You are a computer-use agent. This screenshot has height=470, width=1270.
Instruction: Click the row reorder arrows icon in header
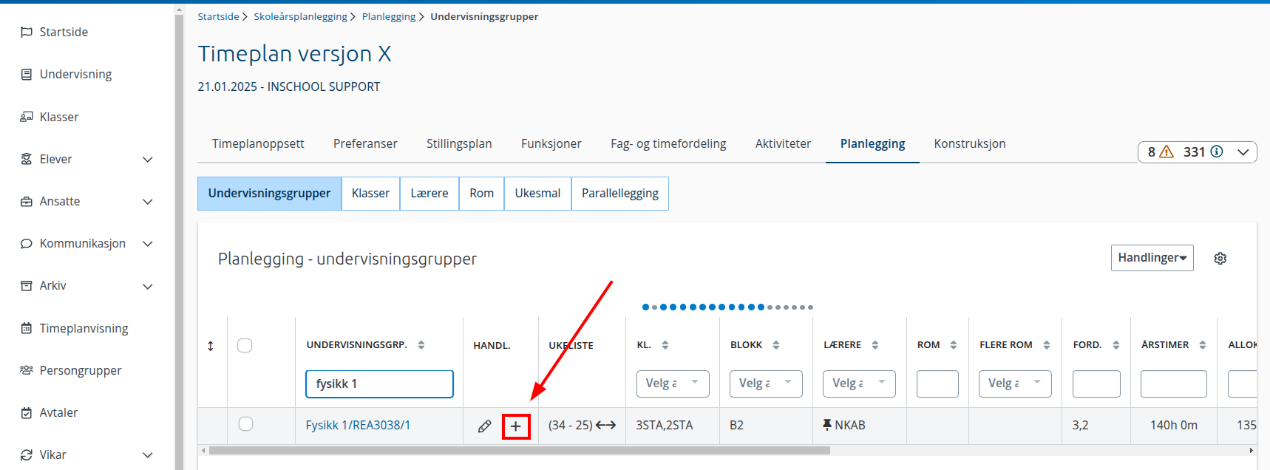tap(211, 346)
